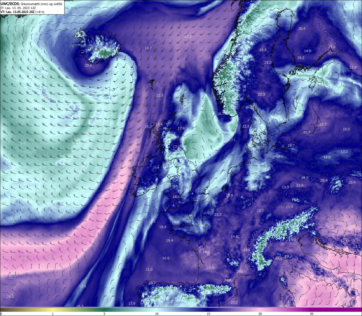The width and height of the screenshot is (362, 316).
Task: Select the 36.3 value in the Atlantic
Action: [x=53, y=257]
